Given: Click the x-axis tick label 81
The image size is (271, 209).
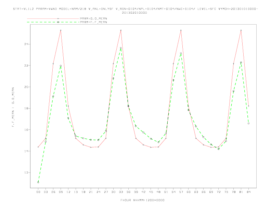Looking at the screenshot, I should point(241,192).
